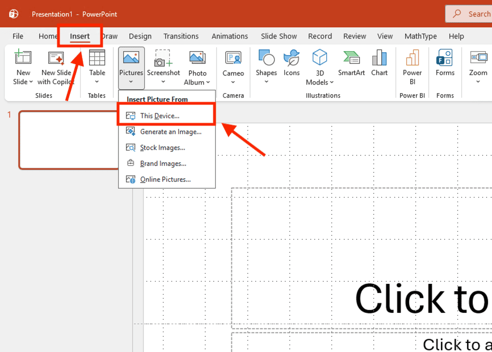Open the Animations tab
Image resolution: width=492 pixels, height=352 pixels.
pyautogui.click(x=230, y=36)
